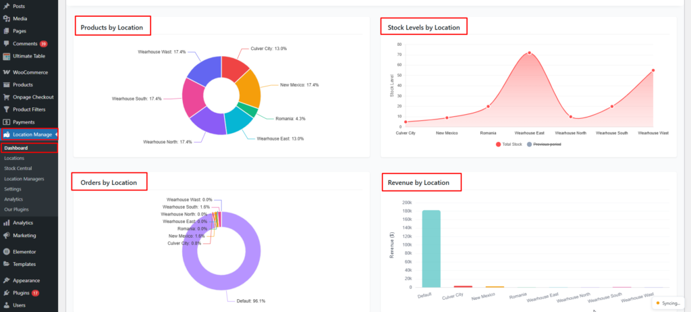Open the Locations submenu item
691x312 pixels.
(x=14, y=158)
